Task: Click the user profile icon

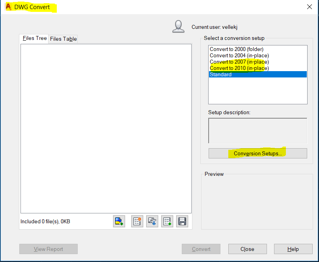Action: 178,26
